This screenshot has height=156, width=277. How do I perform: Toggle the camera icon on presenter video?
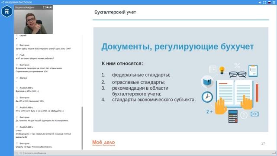coord(47,7)
